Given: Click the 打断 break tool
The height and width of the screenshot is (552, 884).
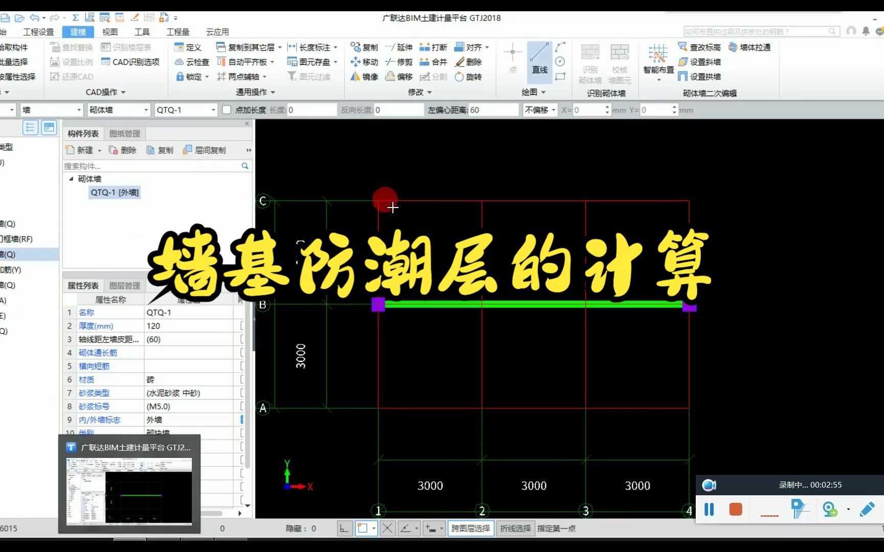Looking at the screenshot, I should click(x=433, y=47).
